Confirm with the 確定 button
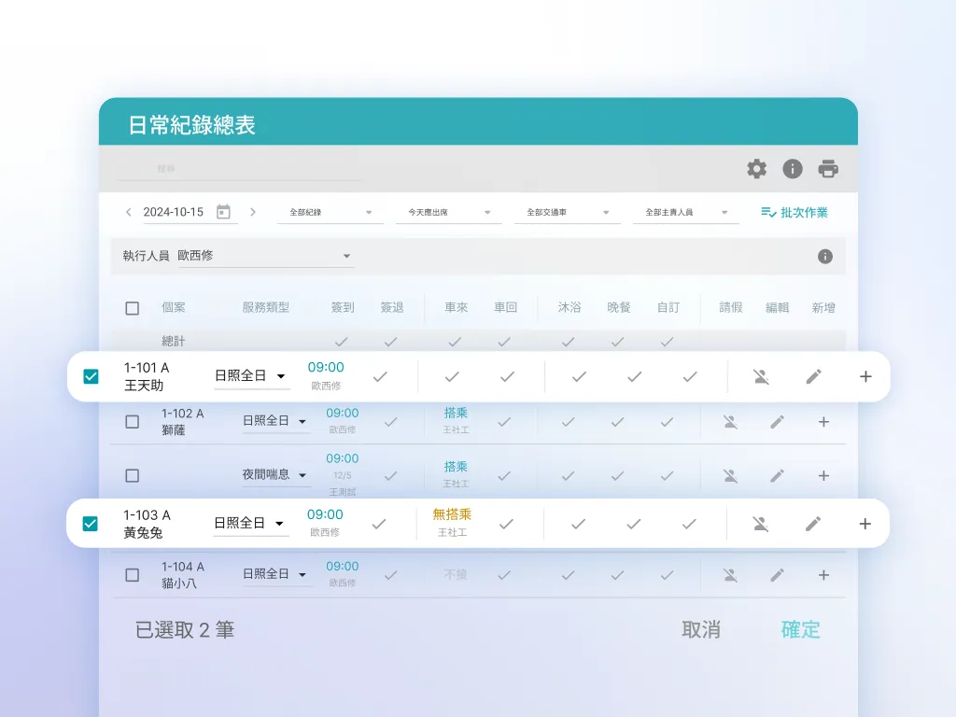Screen dimensions: 956x717 point(800,630)
